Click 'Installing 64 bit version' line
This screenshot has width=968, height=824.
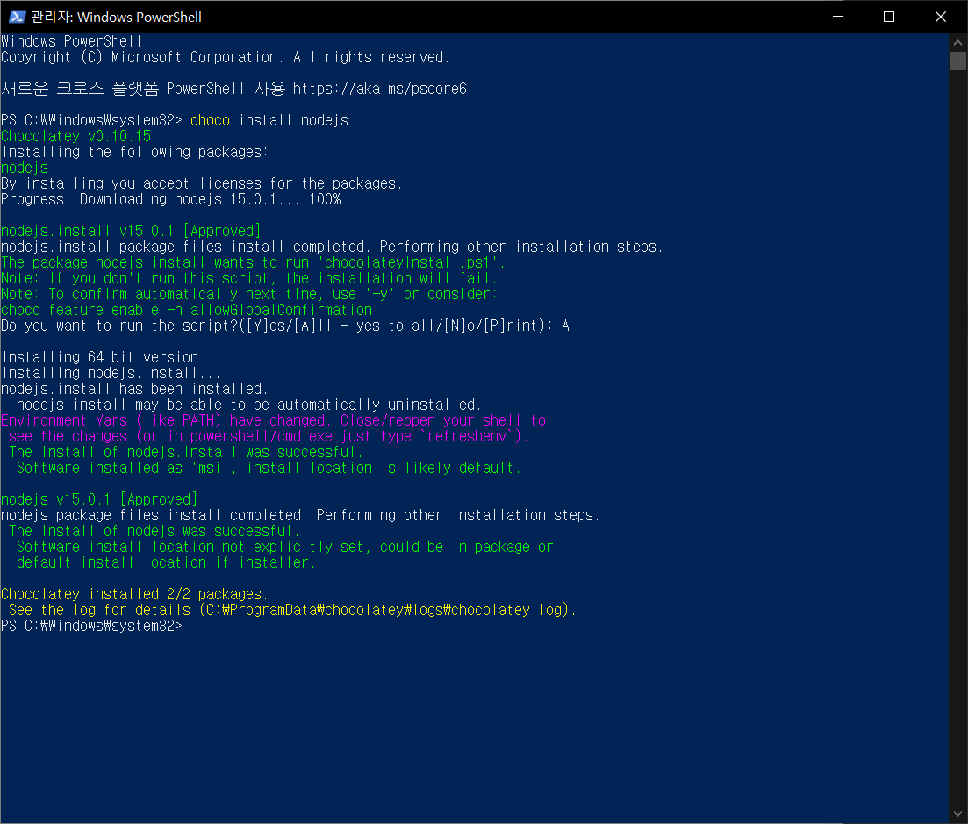pos(100,357)
